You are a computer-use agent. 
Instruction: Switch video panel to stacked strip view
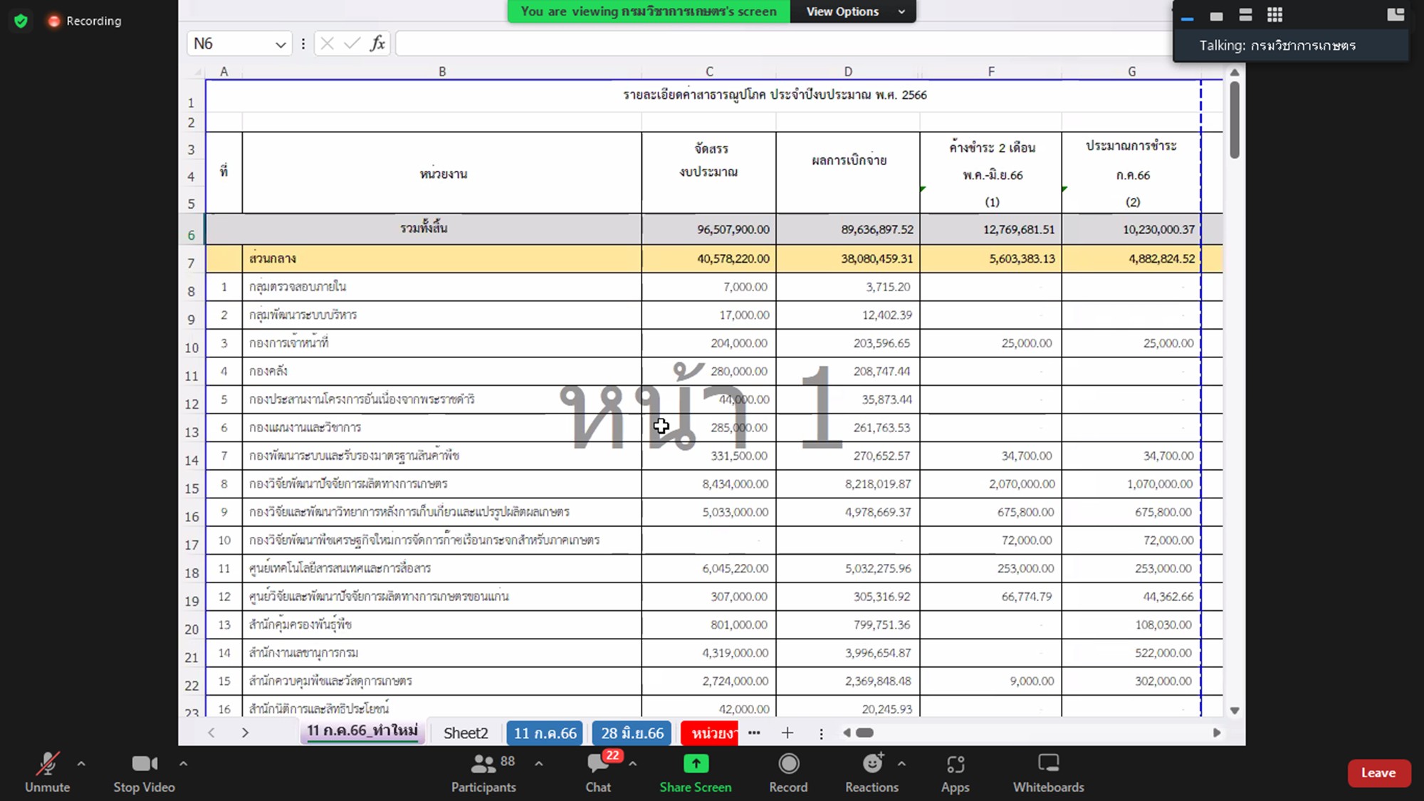(x=1245, y=15)
